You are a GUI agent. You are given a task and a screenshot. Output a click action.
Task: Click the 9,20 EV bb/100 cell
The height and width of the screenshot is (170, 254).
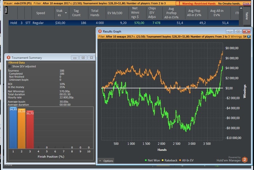point(123,23)
